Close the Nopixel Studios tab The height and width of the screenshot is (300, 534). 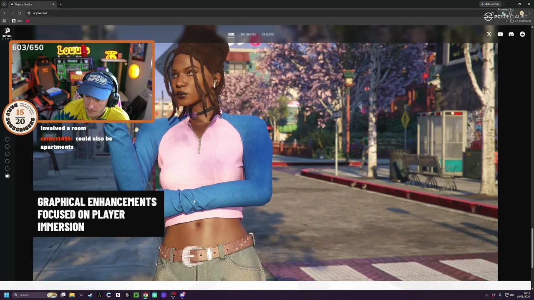click(x=53, y=4)
